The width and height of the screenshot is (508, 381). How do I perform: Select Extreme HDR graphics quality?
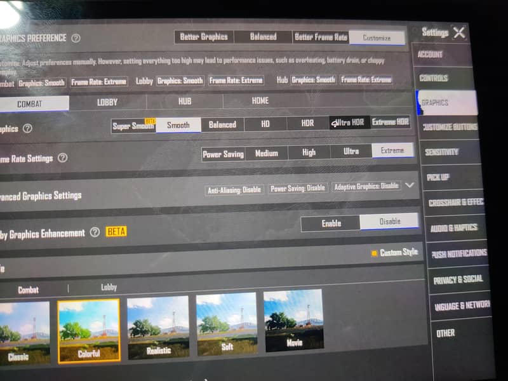391,122
